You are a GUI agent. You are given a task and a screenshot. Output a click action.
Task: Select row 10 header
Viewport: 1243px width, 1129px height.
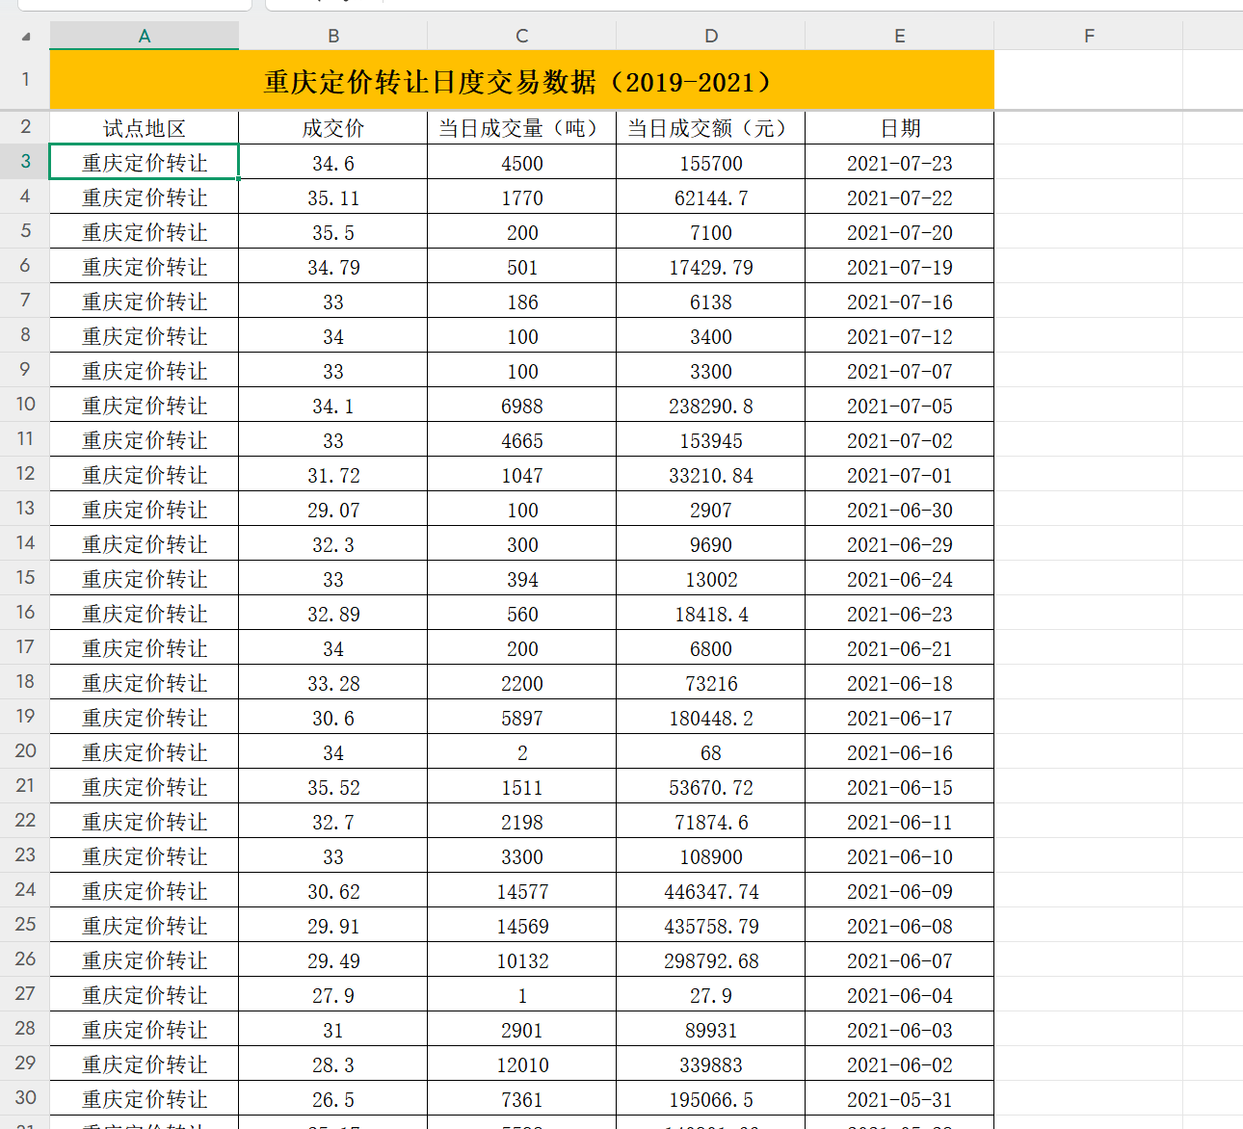pyautogui.click(x=25, y=405)
